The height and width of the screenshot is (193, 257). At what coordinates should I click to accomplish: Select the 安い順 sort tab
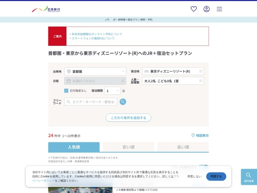pyautogui.click(x=128, y=147)
